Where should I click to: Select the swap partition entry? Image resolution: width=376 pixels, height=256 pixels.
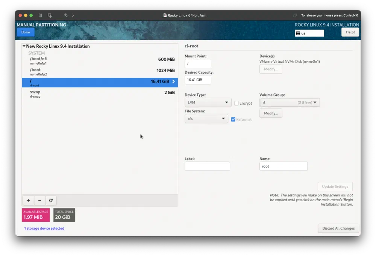100,94
